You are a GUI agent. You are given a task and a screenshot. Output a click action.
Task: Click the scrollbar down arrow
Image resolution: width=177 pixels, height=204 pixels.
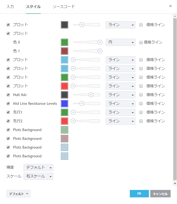[175, 183]
